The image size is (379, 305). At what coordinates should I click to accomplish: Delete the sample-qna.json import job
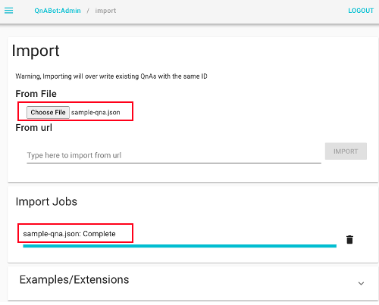point(349,239)
